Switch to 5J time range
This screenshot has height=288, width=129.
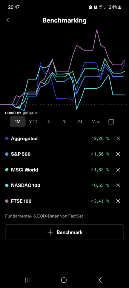(x=80, y=121)
